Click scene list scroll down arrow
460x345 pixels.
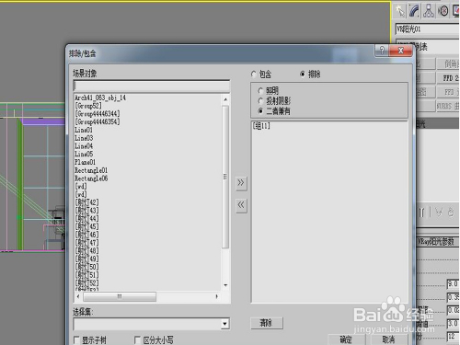pyautogui.click(x=225, y=285)
